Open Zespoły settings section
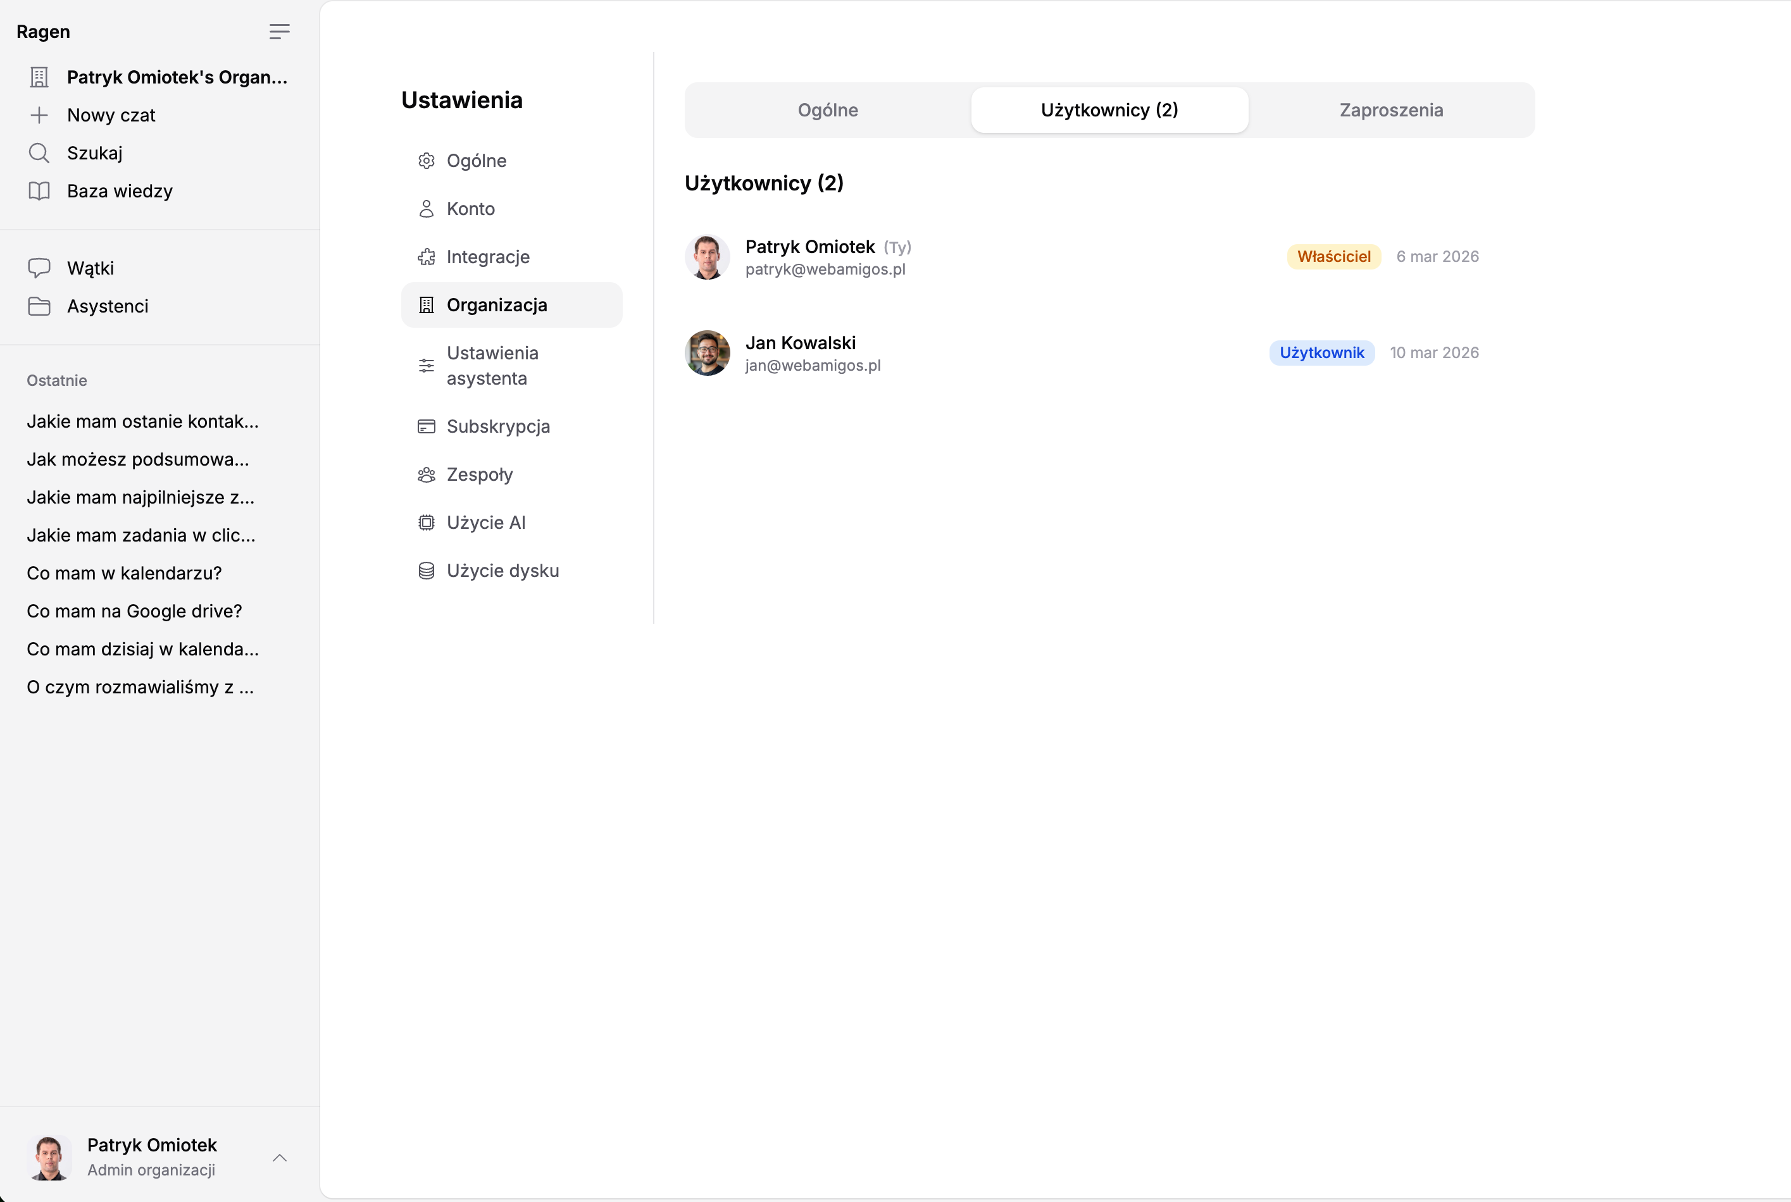This screenshot has height=1202, width=1791. click(480, 474)
